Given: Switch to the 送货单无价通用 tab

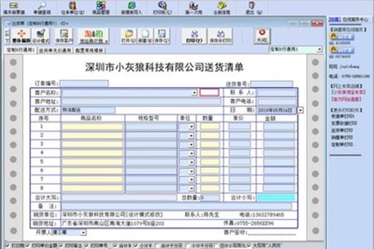Looking at the screenshot, I should [55, 50].
